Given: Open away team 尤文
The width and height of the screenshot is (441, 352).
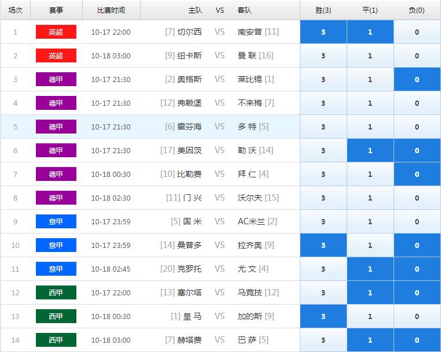Looking at the screenshot, I should [247, 269].
